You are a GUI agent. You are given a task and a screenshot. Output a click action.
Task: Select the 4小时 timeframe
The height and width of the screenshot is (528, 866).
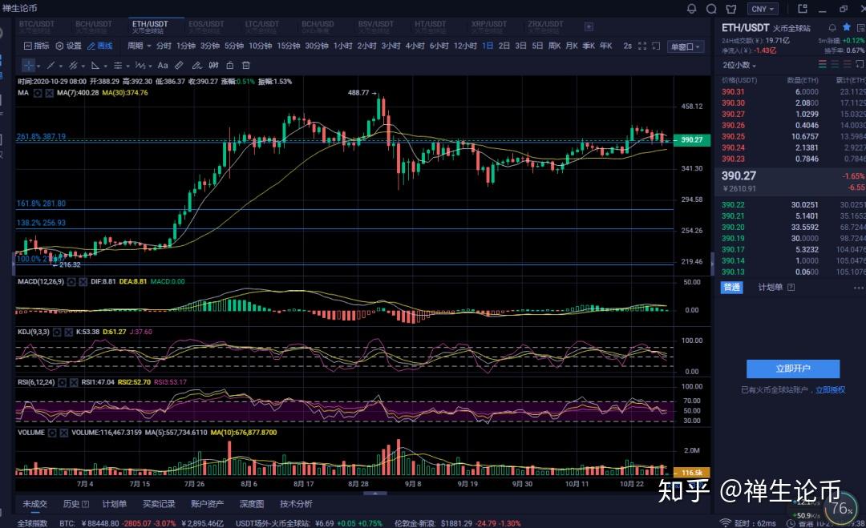[415, 46]
